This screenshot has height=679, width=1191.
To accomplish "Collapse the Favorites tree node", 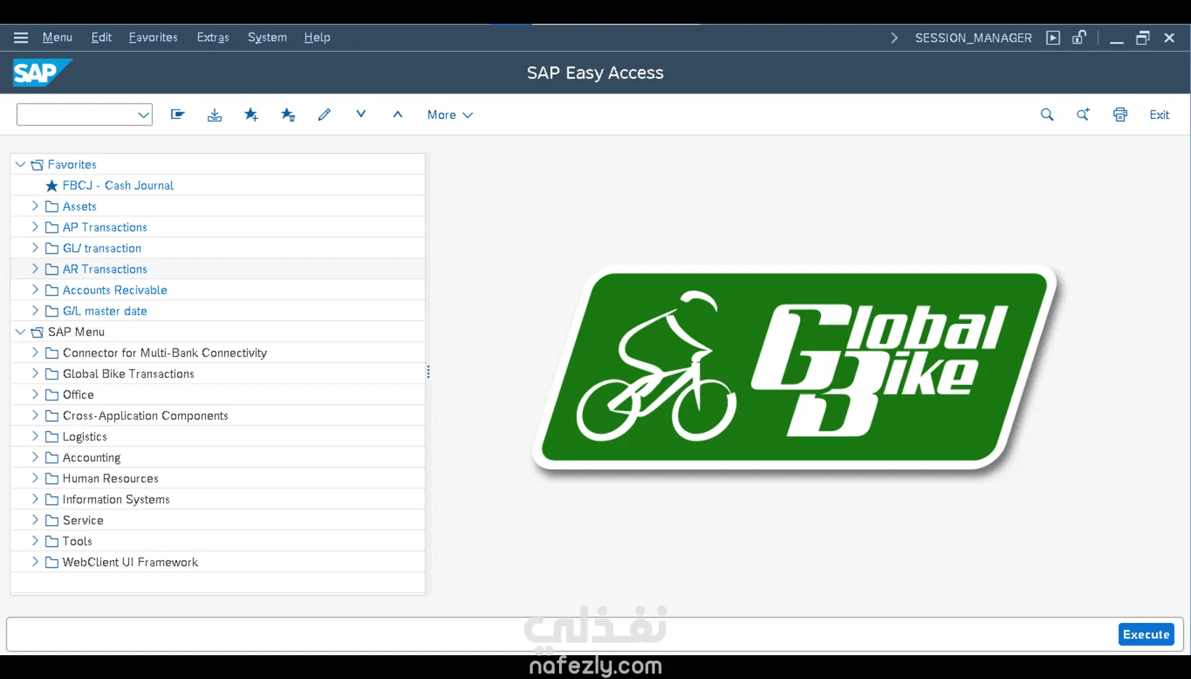I will [x=20, y=164].
